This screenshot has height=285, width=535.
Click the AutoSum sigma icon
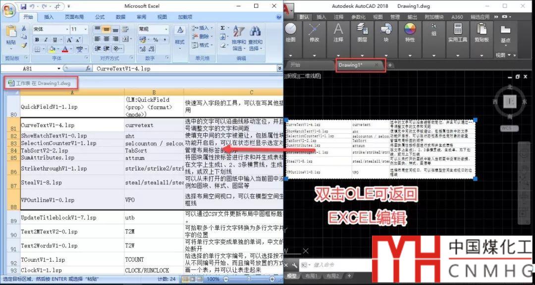pyautogui.click(x=223, y=28)
